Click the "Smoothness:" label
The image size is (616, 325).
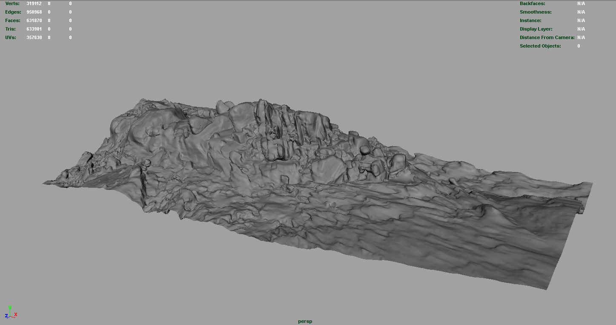(x=536, y=12)
